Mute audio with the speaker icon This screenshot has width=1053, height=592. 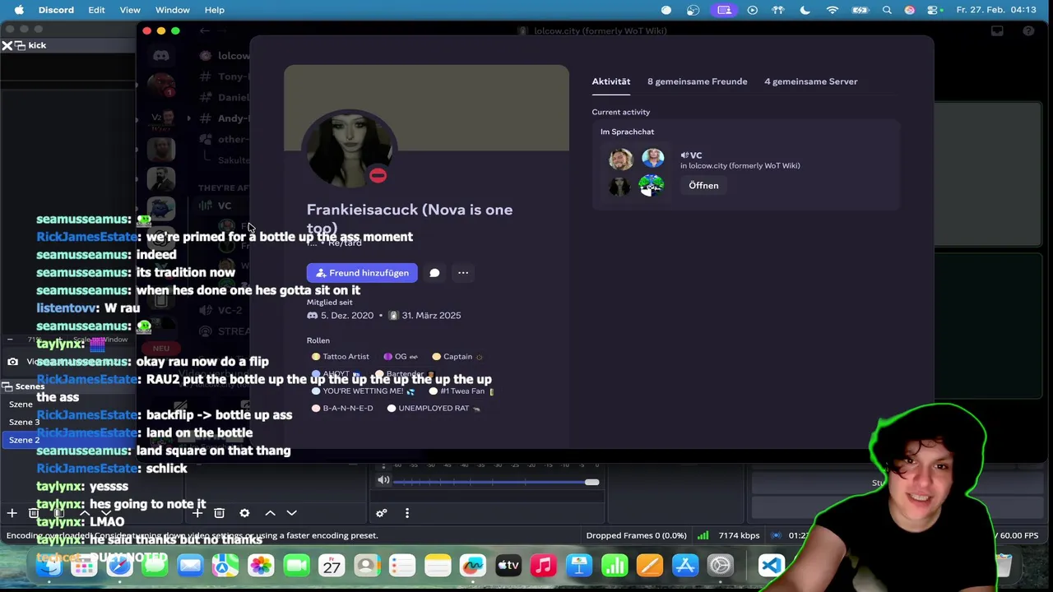click(x=383, y=480)
